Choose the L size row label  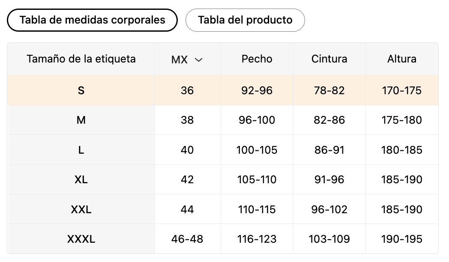[81, 150]
